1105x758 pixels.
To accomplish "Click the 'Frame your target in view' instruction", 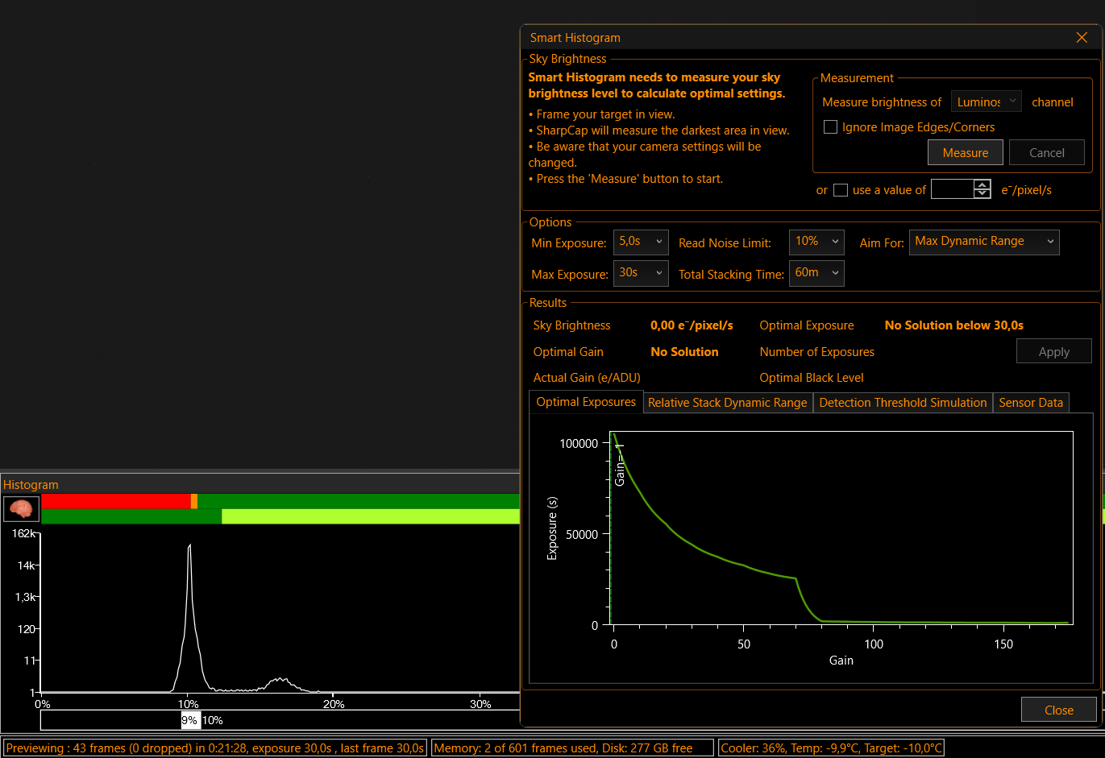I will point(602,114).
